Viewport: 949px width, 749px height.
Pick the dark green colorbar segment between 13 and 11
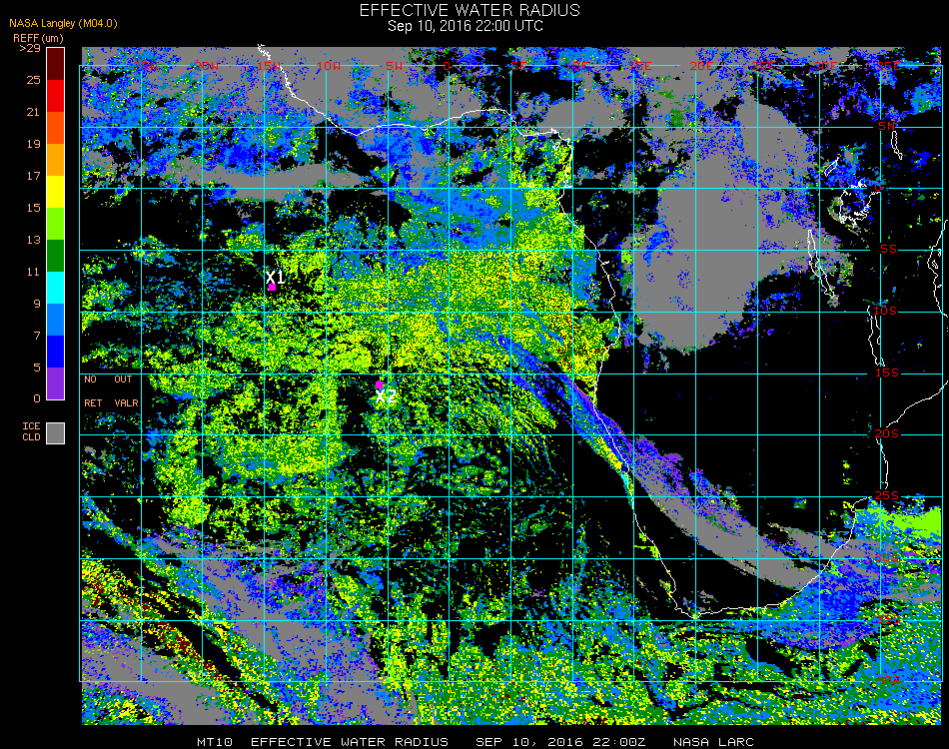click(x=56, y=256)
